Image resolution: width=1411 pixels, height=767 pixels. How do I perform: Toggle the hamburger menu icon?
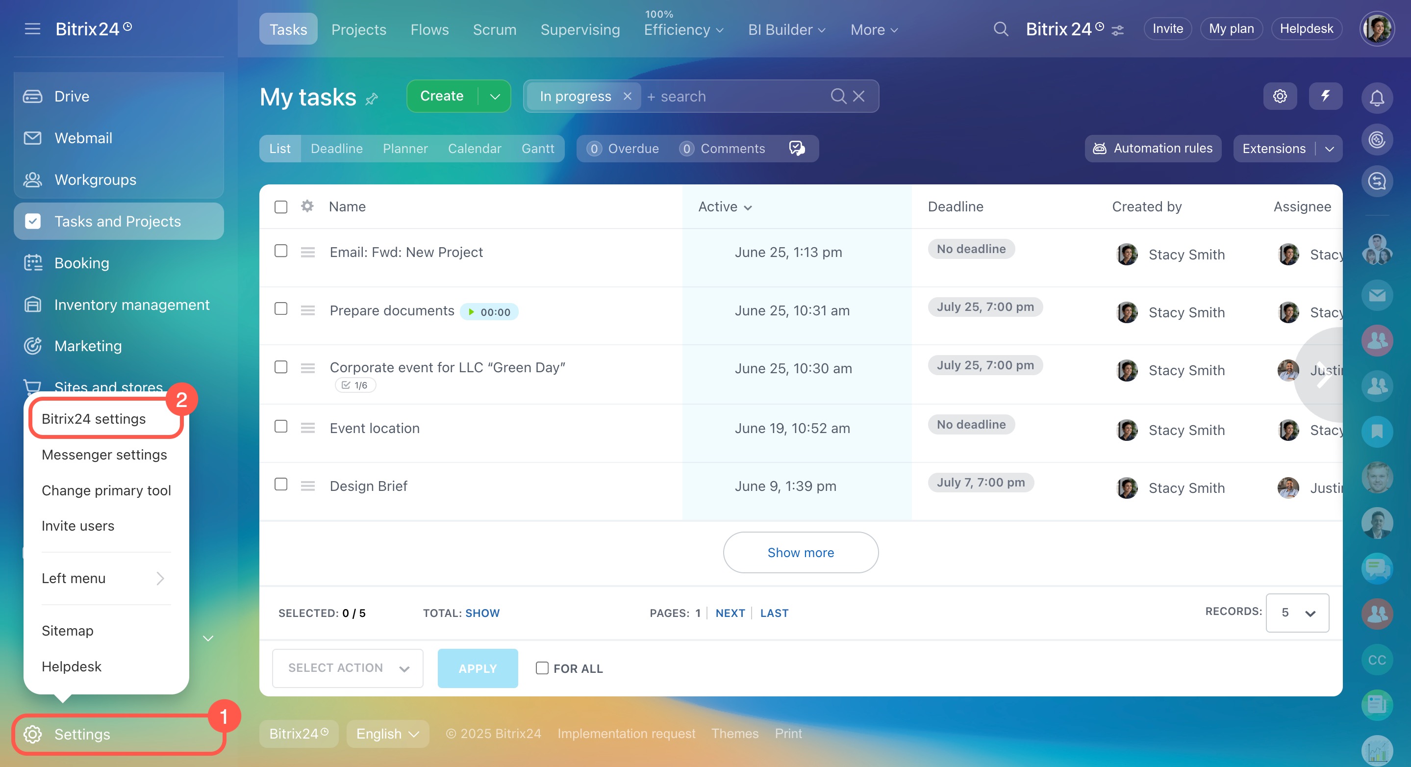coord(32,28)
